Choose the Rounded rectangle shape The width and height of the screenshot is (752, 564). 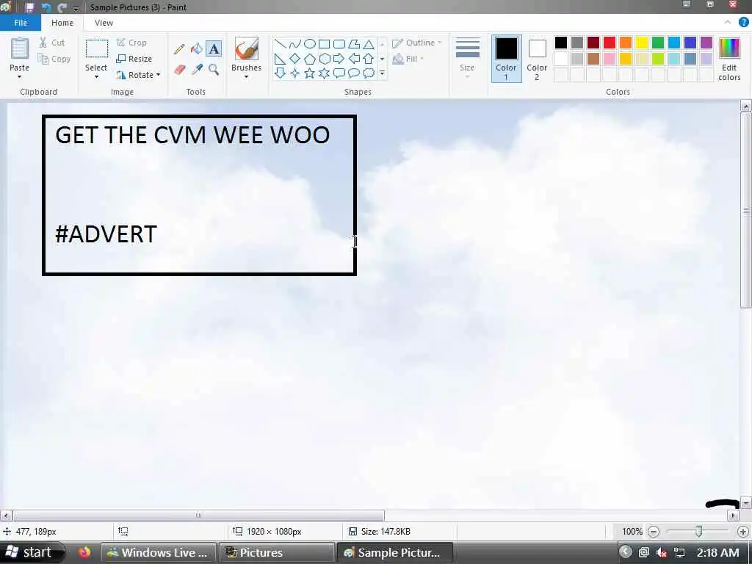click(339, 44)
